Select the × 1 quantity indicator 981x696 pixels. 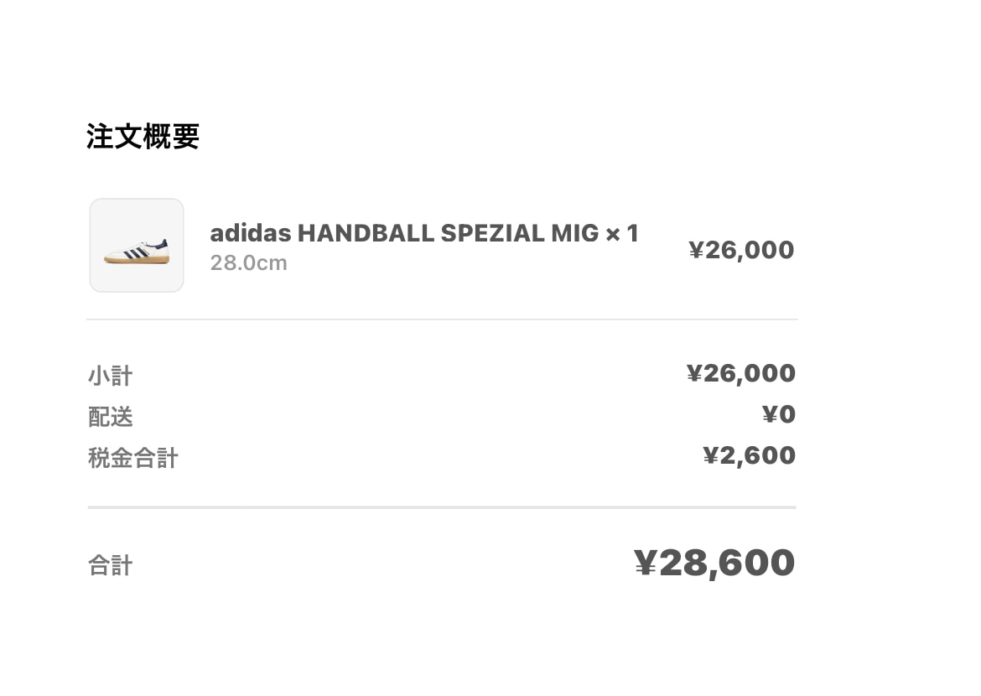coord(621,233)
